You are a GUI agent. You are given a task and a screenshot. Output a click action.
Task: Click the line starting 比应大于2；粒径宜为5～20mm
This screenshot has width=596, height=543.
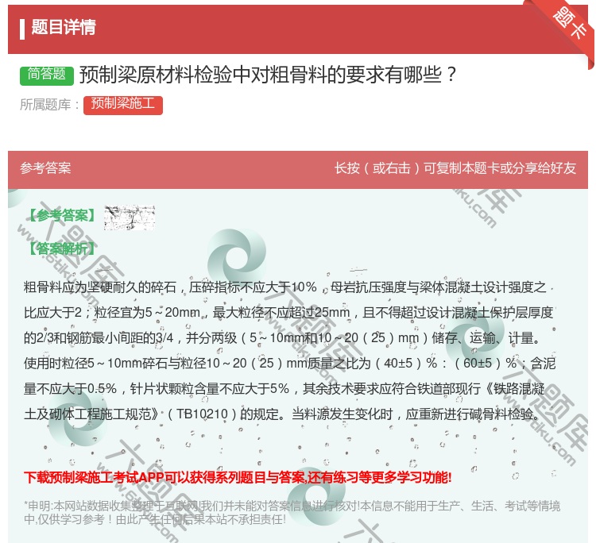click(x=288, y=313)
